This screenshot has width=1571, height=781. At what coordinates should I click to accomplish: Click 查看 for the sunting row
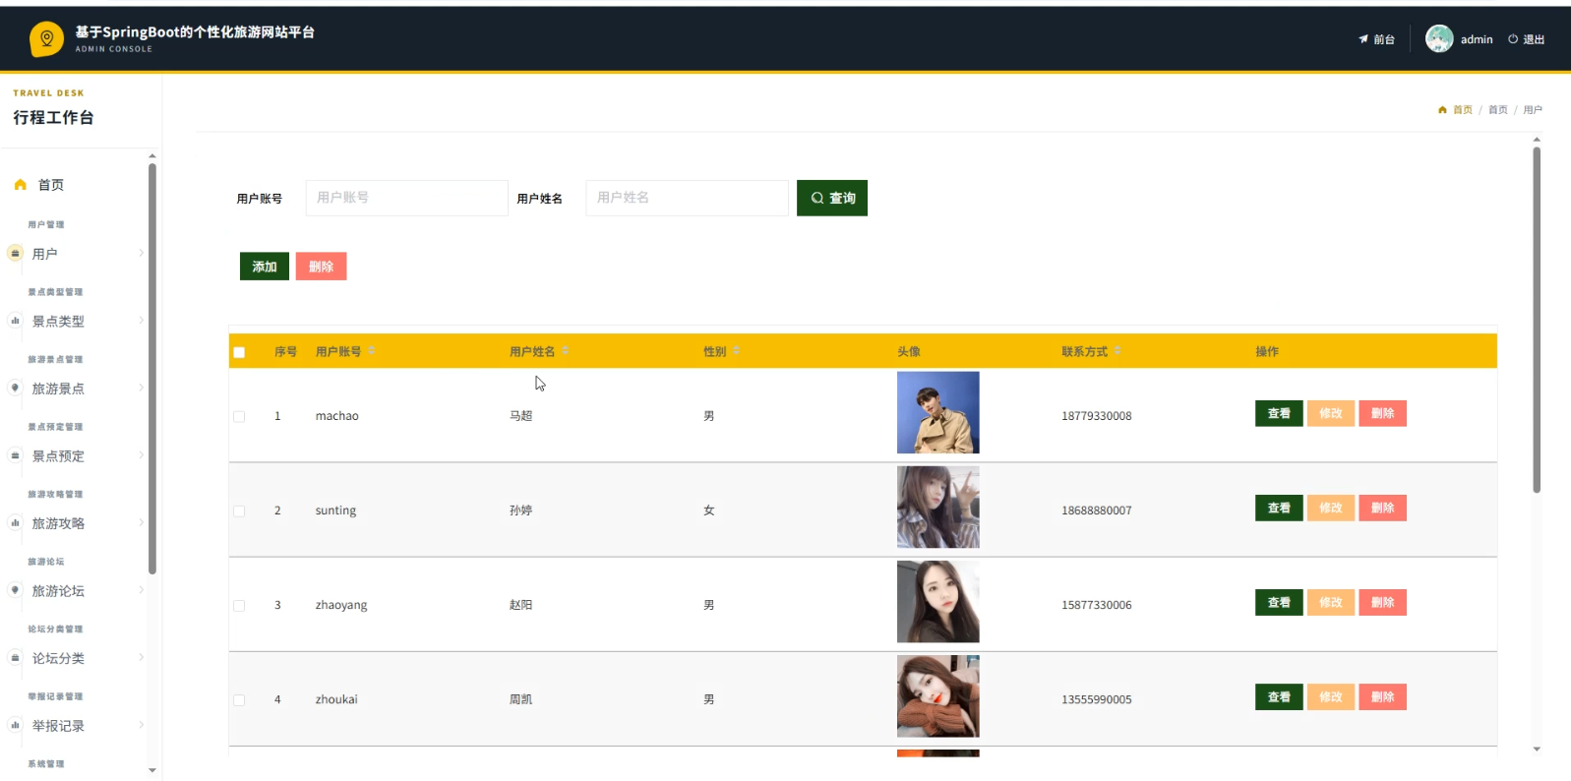(x=1279, y=508)
